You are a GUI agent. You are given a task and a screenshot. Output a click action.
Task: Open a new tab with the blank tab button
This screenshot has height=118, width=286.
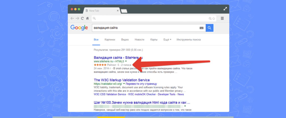[x=124, y=11]
